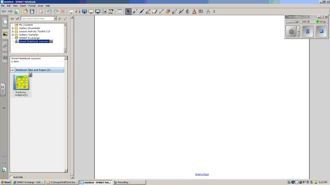
Task: Select the Lines tool
Action: pyautogui.click(x=161, y=11)
